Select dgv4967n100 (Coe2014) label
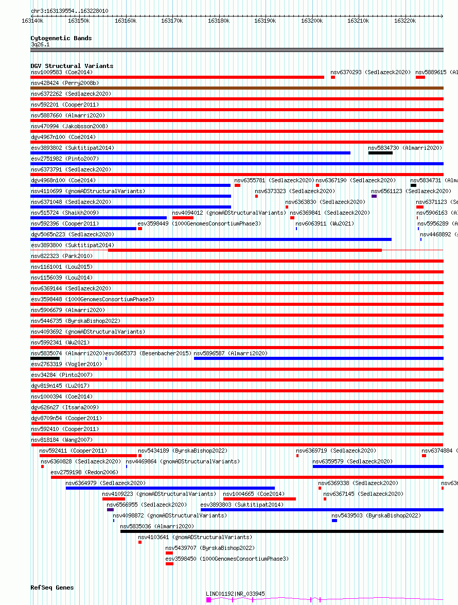The width and height of the screenshot is (458, 605). (x=63, y=137)
